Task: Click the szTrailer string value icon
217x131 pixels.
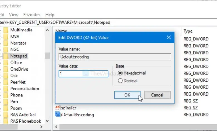Action: pyautogui.click(x=58, y=108)
